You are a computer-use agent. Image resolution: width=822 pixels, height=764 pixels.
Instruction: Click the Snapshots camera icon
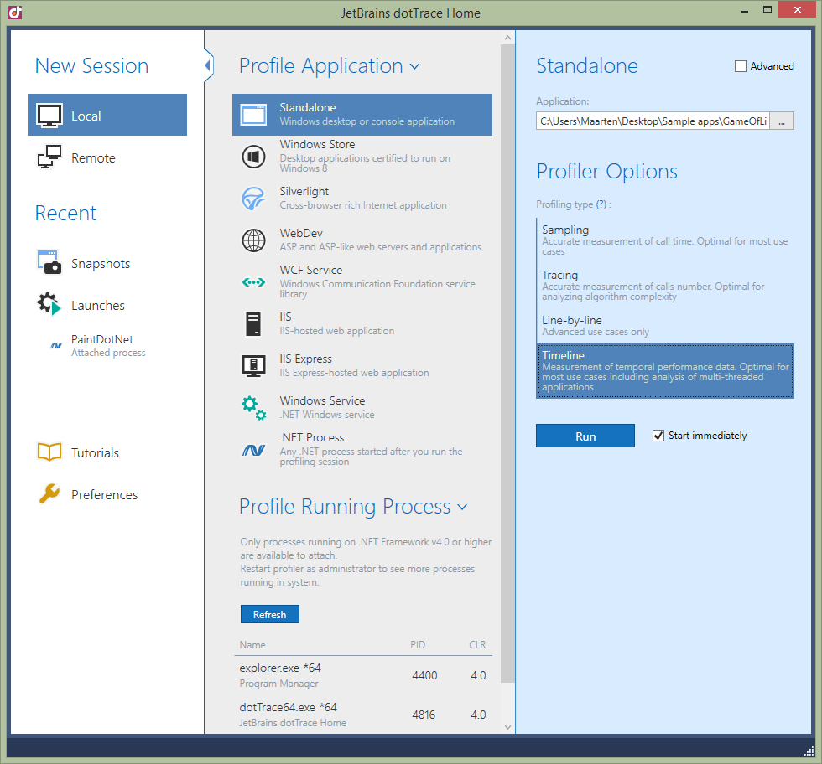coord(49,262)
